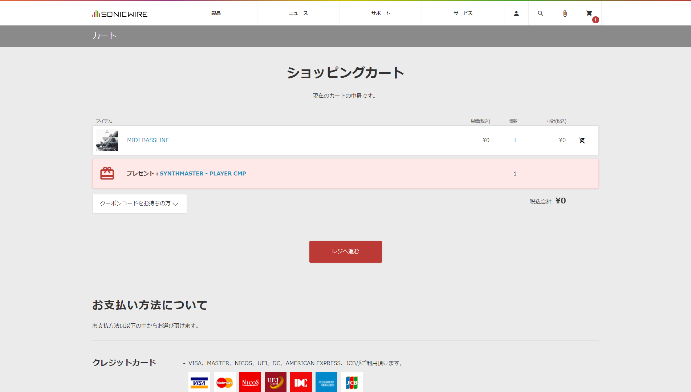Click the MIDI BASSLINE product thumbnail

coord(107,140)
